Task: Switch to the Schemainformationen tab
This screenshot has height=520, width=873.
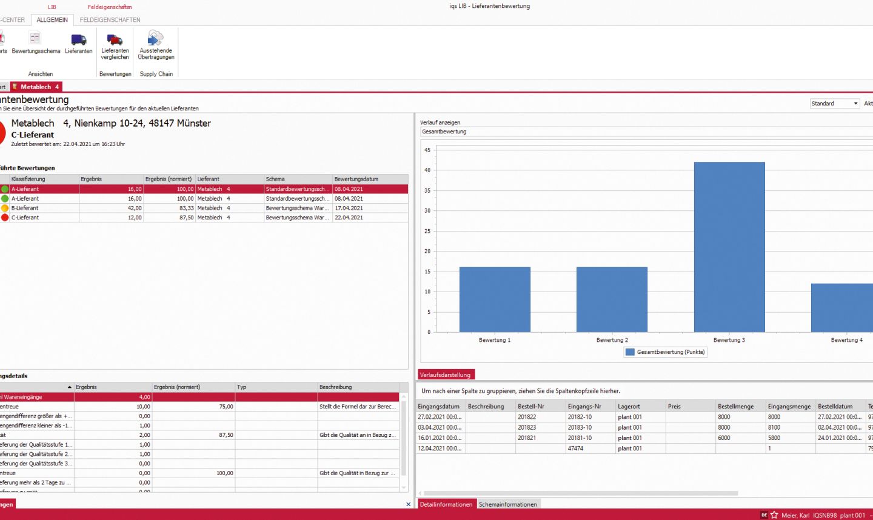Action: pos(507,504)
